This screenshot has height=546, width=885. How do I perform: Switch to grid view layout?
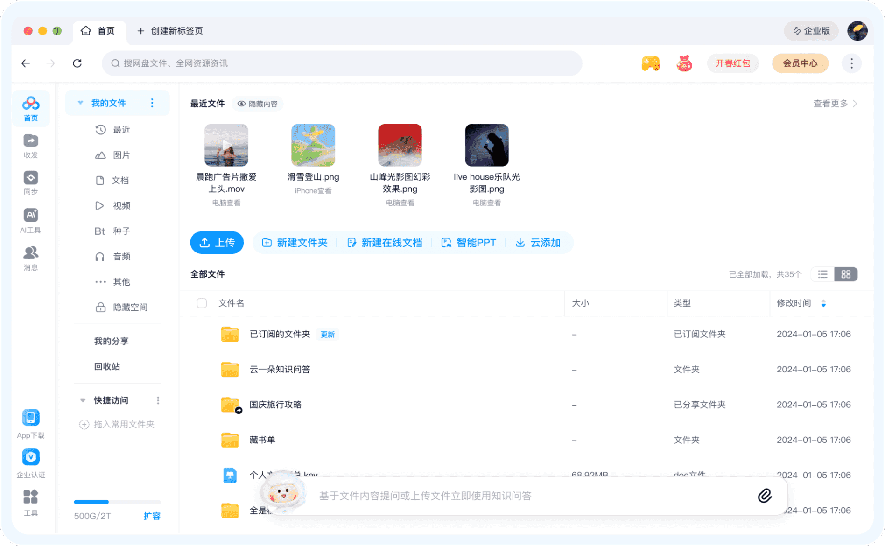(x=846, y=274)
